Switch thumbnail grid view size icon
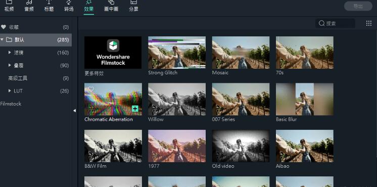 (369, 23)
